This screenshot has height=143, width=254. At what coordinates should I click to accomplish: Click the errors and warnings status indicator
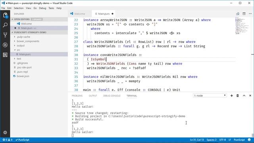8,140
